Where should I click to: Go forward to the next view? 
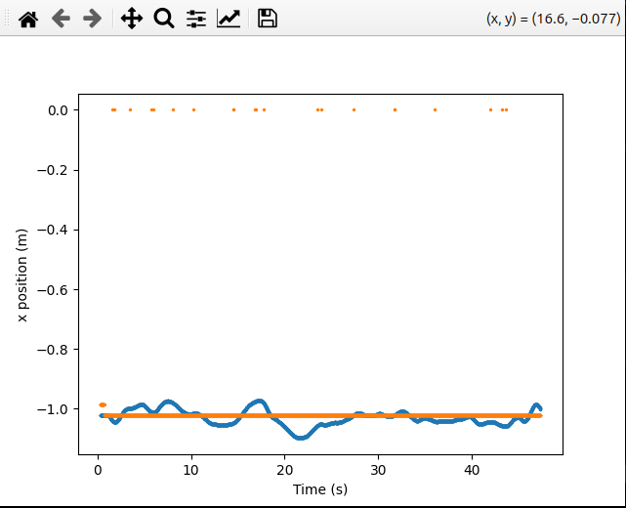pyautogui.click(x=93, y=19)
